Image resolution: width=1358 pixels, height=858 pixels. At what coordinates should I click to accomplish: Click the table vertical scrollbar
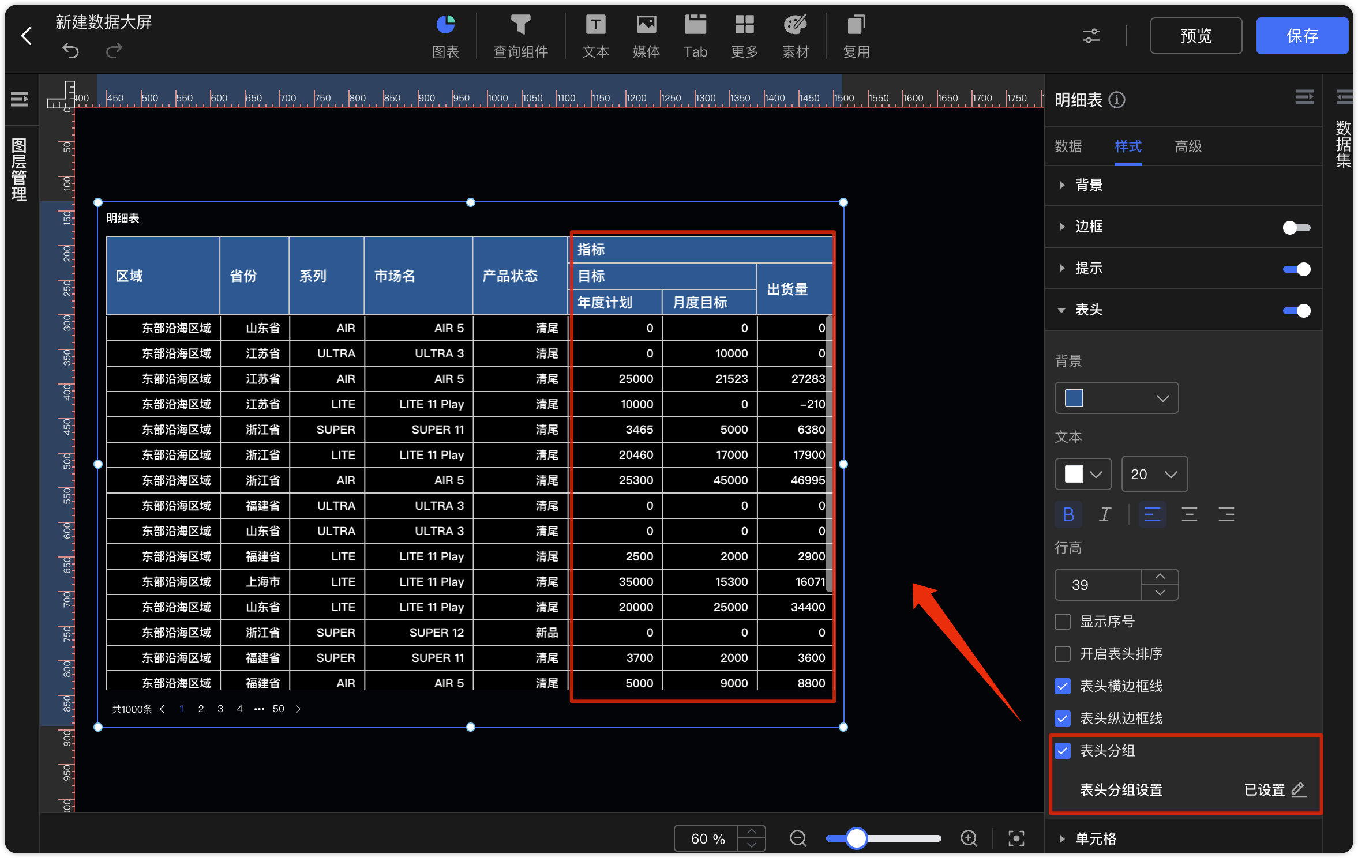(829, 454)
